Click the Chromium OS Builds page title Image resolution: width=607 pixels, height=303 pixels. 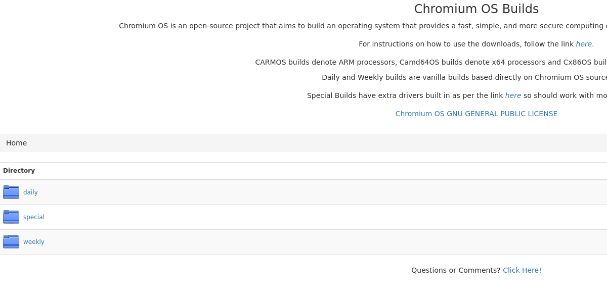coord(476,9)
